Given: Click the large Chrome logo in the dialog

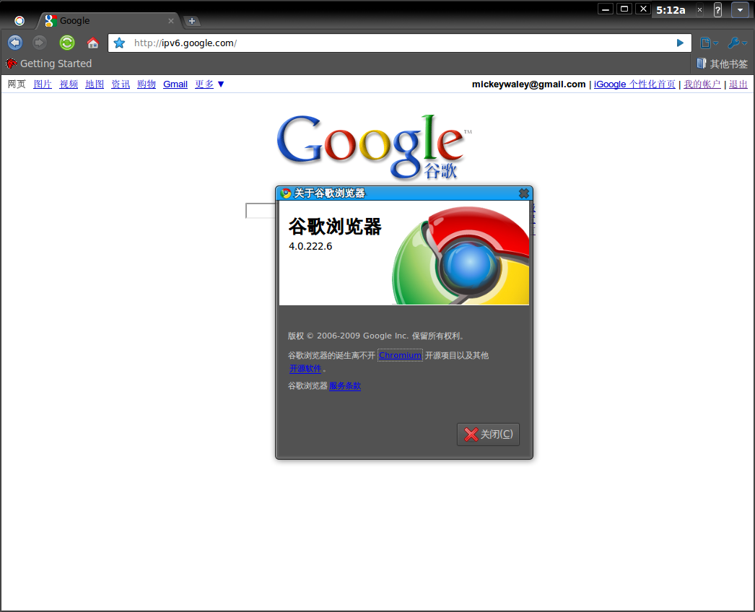Looking at the screenshot, I should 461,255.
